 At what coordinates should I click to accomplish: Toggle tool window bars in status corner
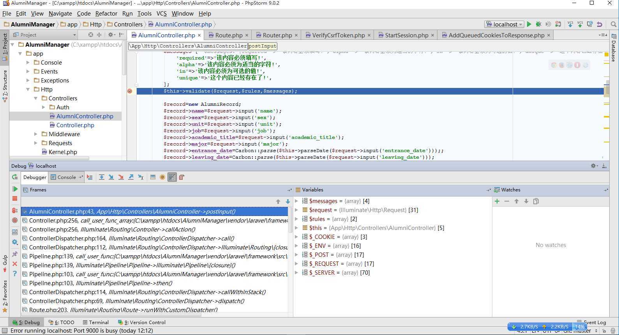click(x=5, y=331)
